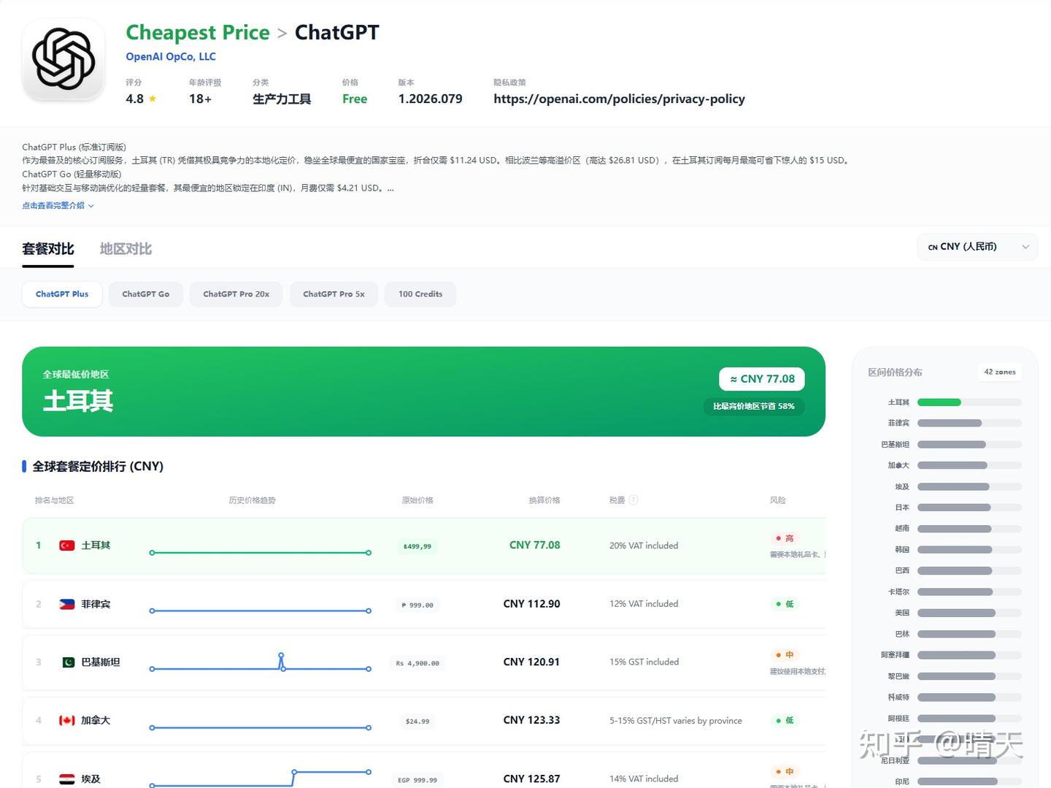
Task: Click the version number 1.2026.079
Action: click(430, 99)
